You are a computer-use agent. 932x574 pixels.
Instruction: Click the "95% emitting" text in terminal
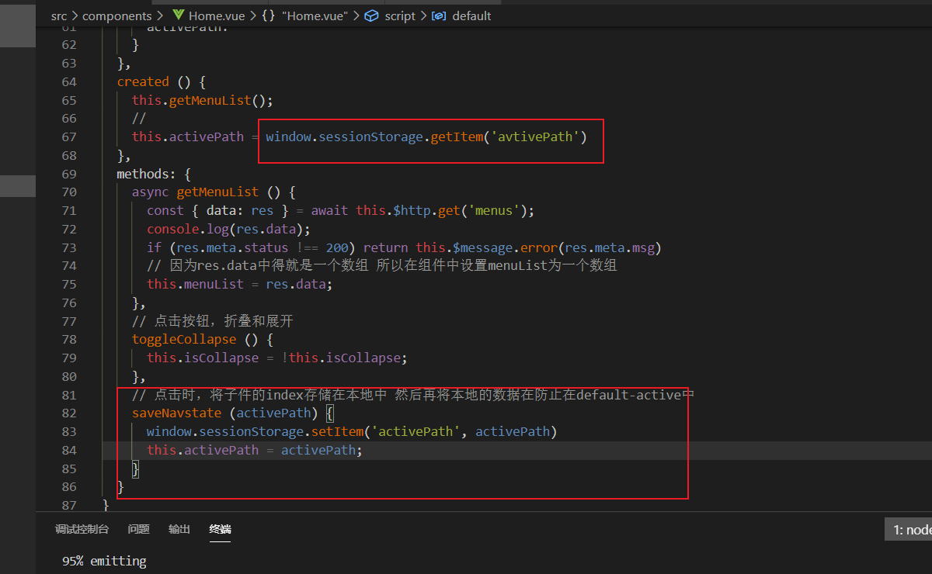click(104, 561)
